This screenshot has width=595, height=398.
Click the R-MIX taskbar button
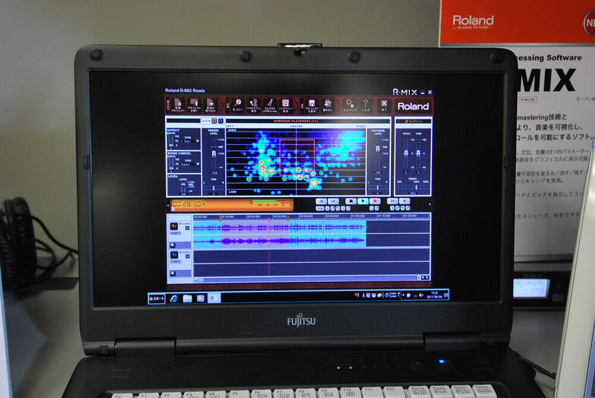pyautogui.click(x=214, y=299)
